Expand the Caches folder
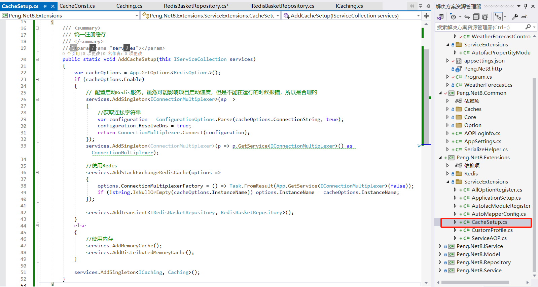The height and width of the screenshot is (287, 538). (x=447, y=109)
